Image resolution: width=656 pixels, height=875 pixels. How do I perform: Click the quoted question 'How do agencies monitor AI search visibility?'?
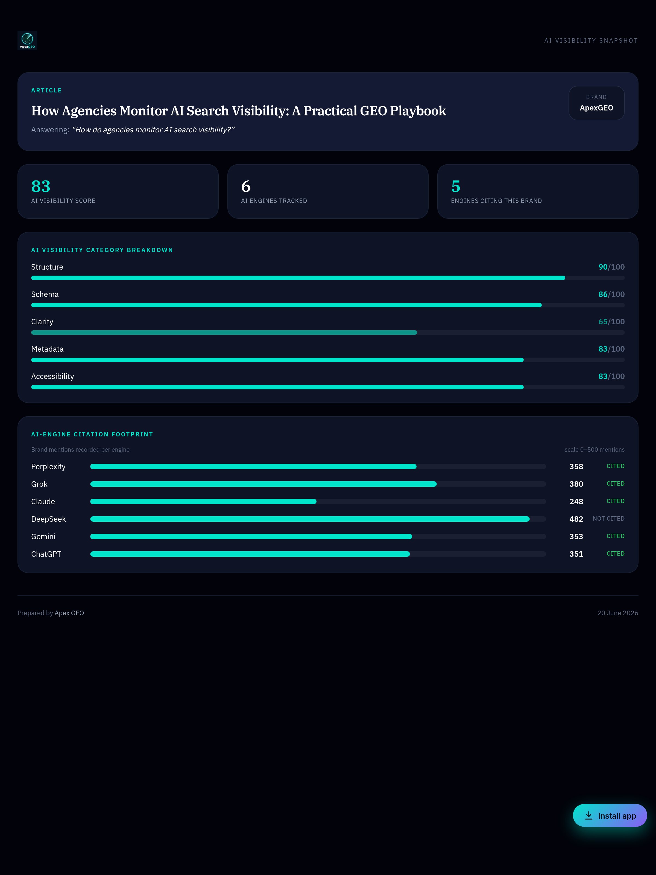coord(153,130)
